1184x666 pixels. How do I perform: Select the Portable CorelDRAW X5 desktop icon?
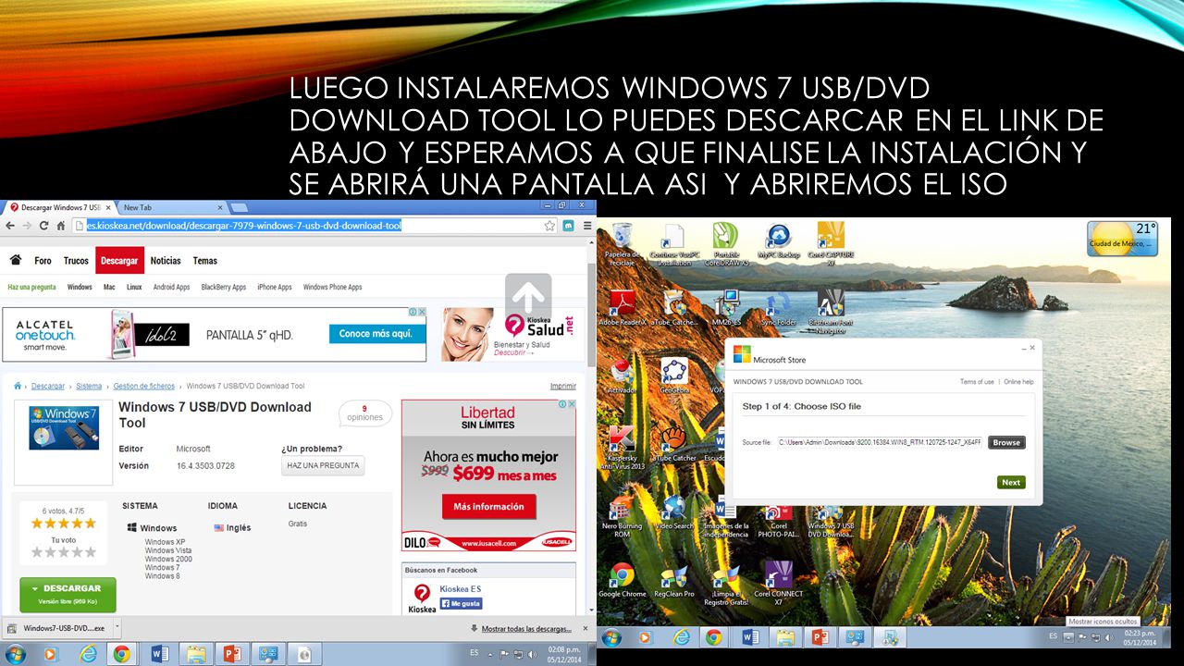coord(726,244)
